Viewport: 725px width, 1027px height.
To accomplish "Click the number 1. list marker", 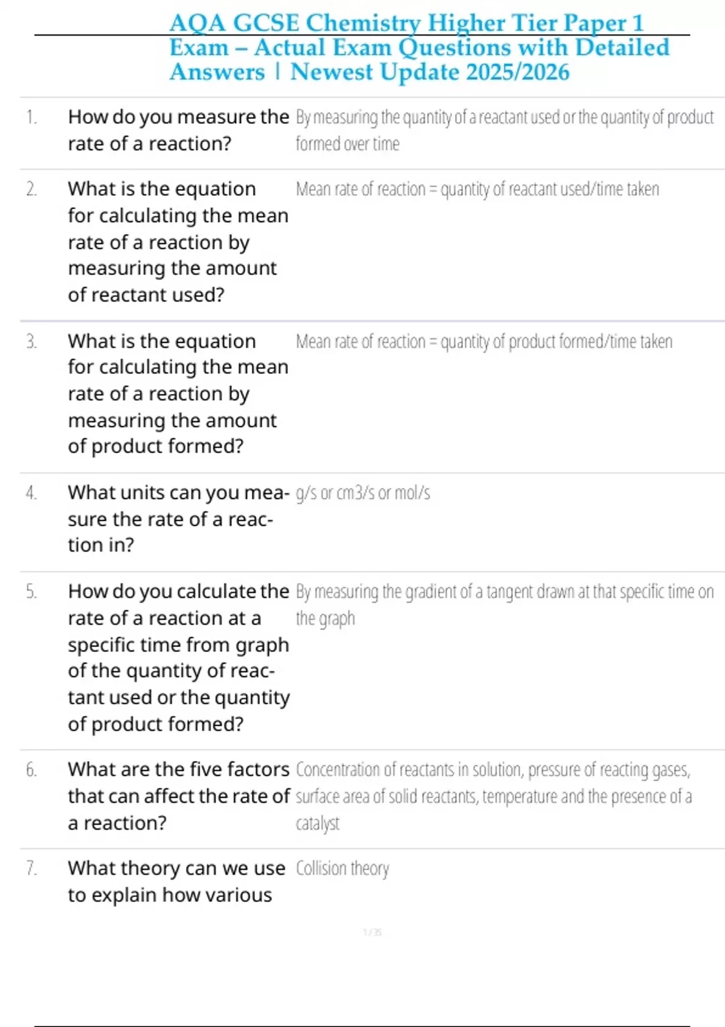I will (31, 117).
